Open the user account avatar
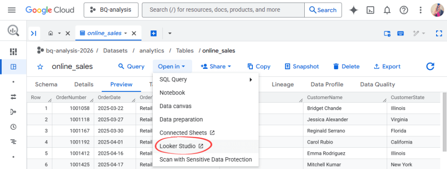The width and height of the screenshot is (447, 169). [437, 10]
